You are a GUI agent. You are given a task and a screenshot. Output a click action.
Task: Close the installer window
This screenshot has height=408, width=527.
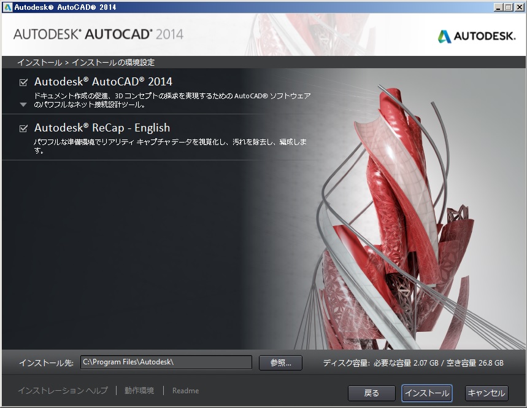point(518,7)
